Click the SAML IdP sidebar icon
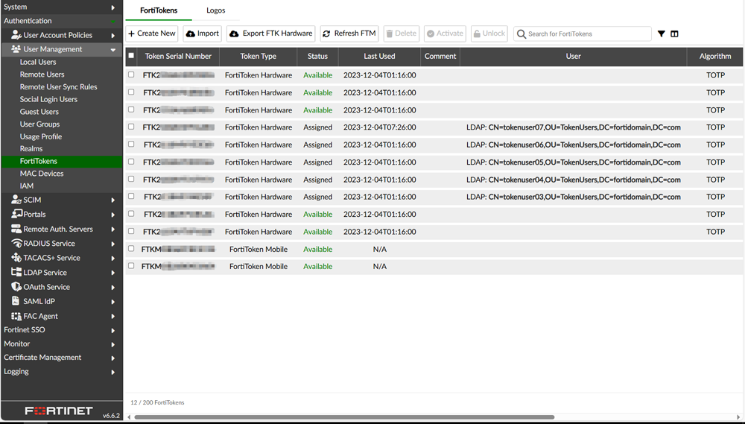745x424 pixels. tap(16, 301)
